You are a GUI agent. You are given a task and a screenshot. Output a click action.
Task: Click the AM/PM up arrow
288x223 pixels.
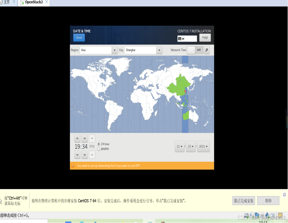click(92, 138)
